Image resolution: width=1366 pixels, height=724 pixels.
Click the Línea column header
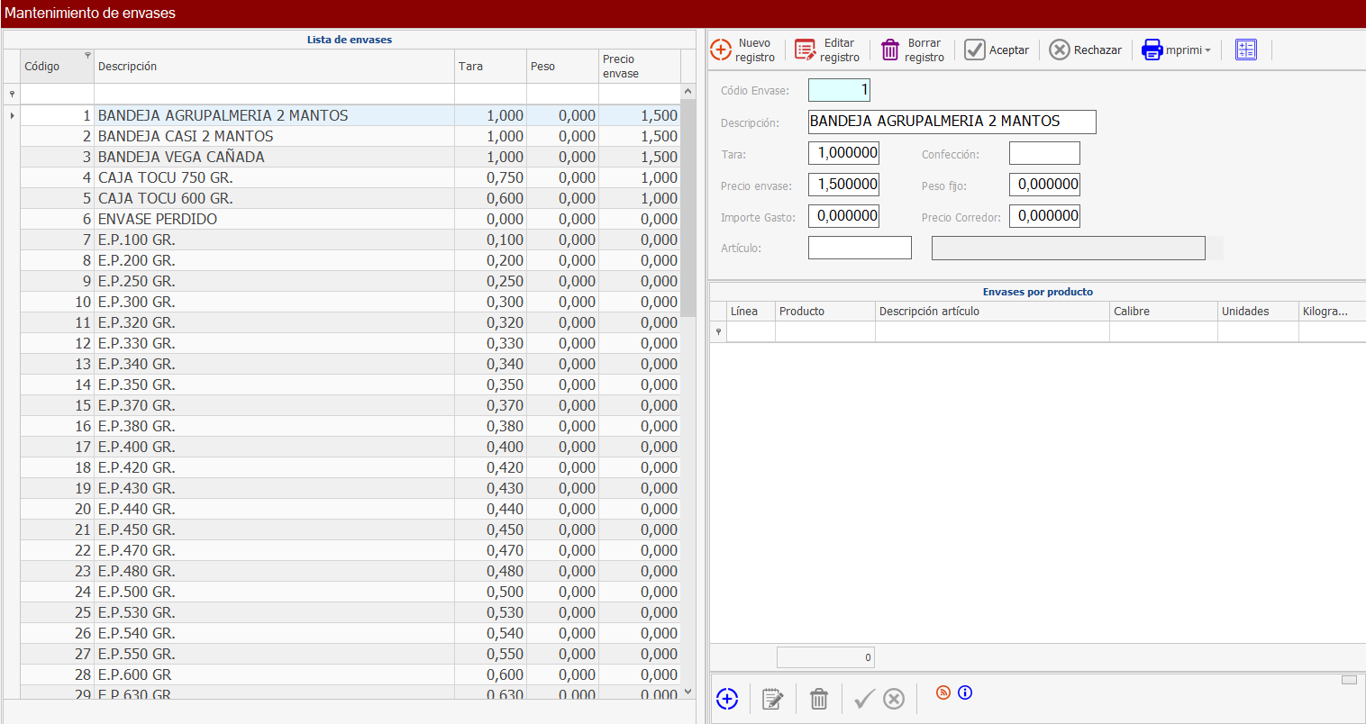point(751,311)
